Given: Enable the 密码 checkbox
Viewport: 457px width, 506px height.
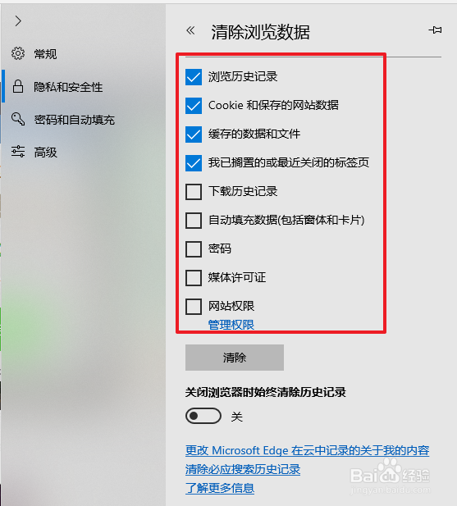Looking at the screenshot, I should [194, 249].
